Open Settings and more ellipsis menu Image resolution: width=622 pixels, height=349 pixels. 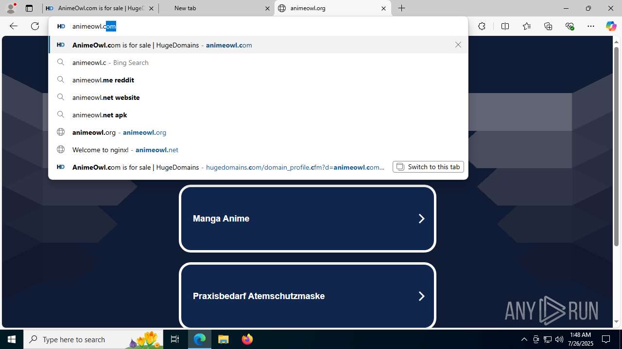tap(591, 26)
